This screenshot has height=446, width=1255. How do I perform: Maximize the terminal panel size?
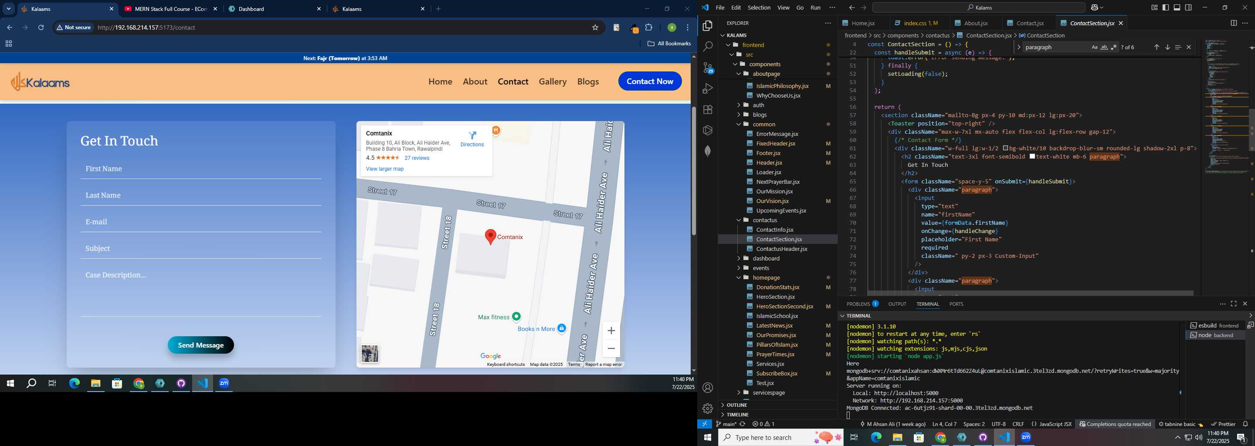pos(1234,304)
